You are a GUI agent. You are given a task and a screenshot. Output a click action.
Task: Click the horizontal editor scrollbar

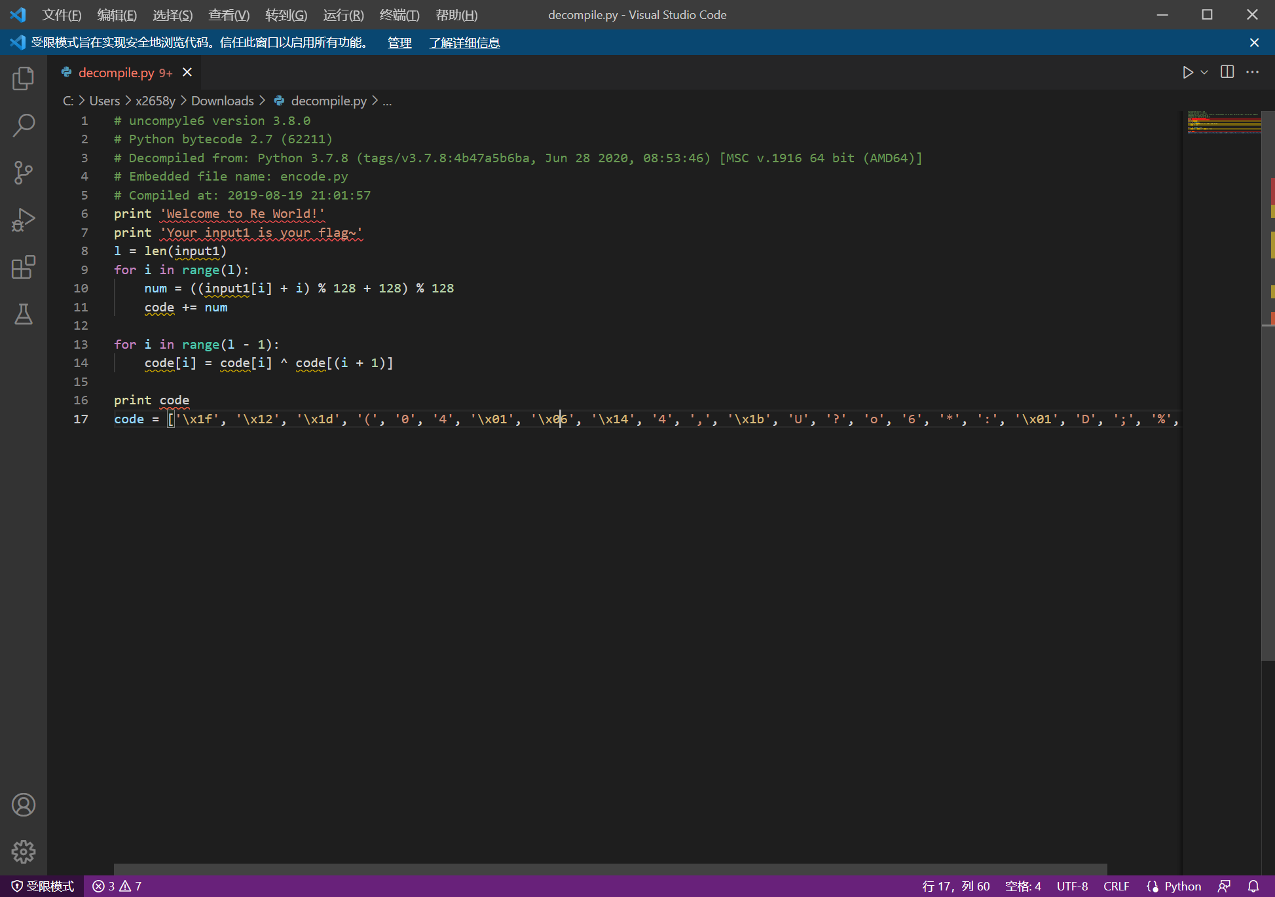[x=609, y=870]
